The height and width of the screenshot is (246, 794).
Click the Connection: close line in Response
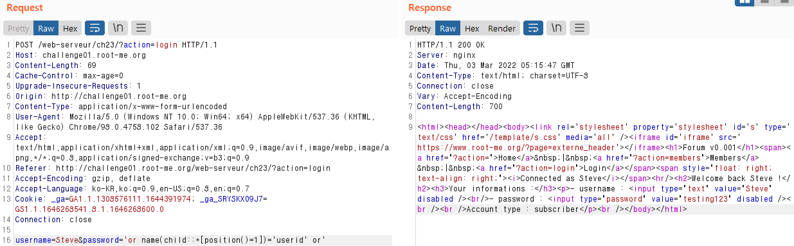[455, 86]
